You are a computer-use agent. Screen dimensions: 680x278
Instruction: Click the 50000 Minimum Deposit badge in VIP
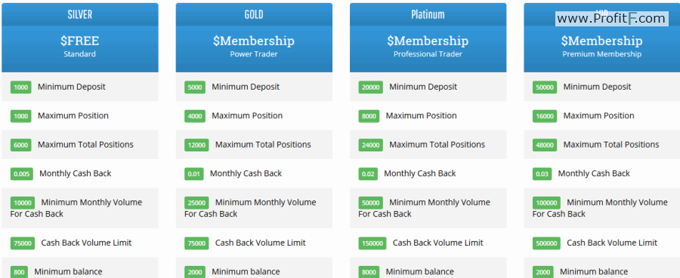[x=545, y=87]
